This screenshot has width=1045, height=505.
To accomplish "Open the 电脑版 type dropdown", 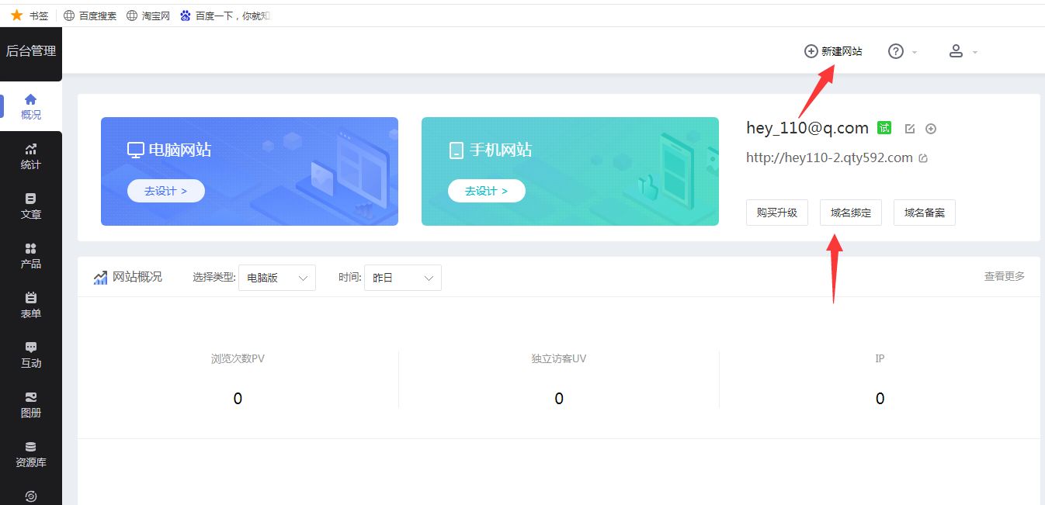I will tap(276, 277).
